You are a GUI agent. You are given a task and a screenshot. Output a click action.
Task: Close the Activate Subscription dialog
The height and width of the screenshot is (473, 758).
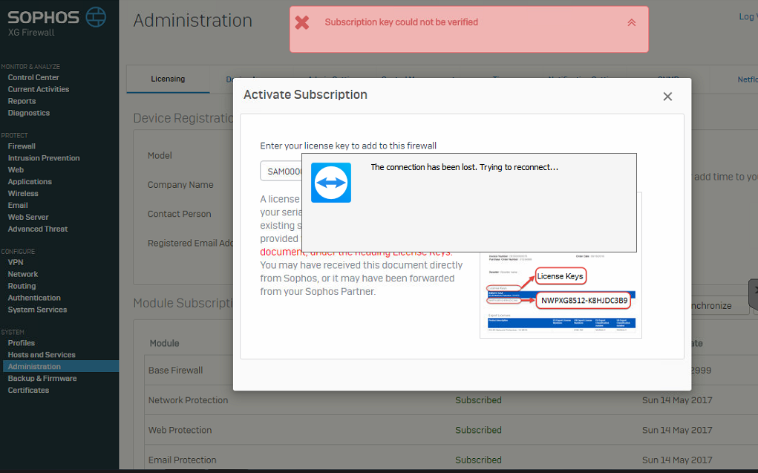coord(667,97)
